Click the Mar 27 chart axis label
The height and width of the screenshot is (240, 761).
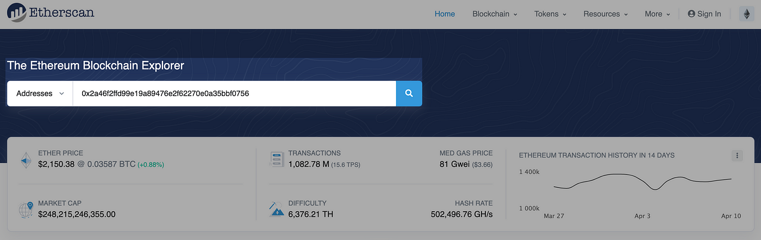554,216
